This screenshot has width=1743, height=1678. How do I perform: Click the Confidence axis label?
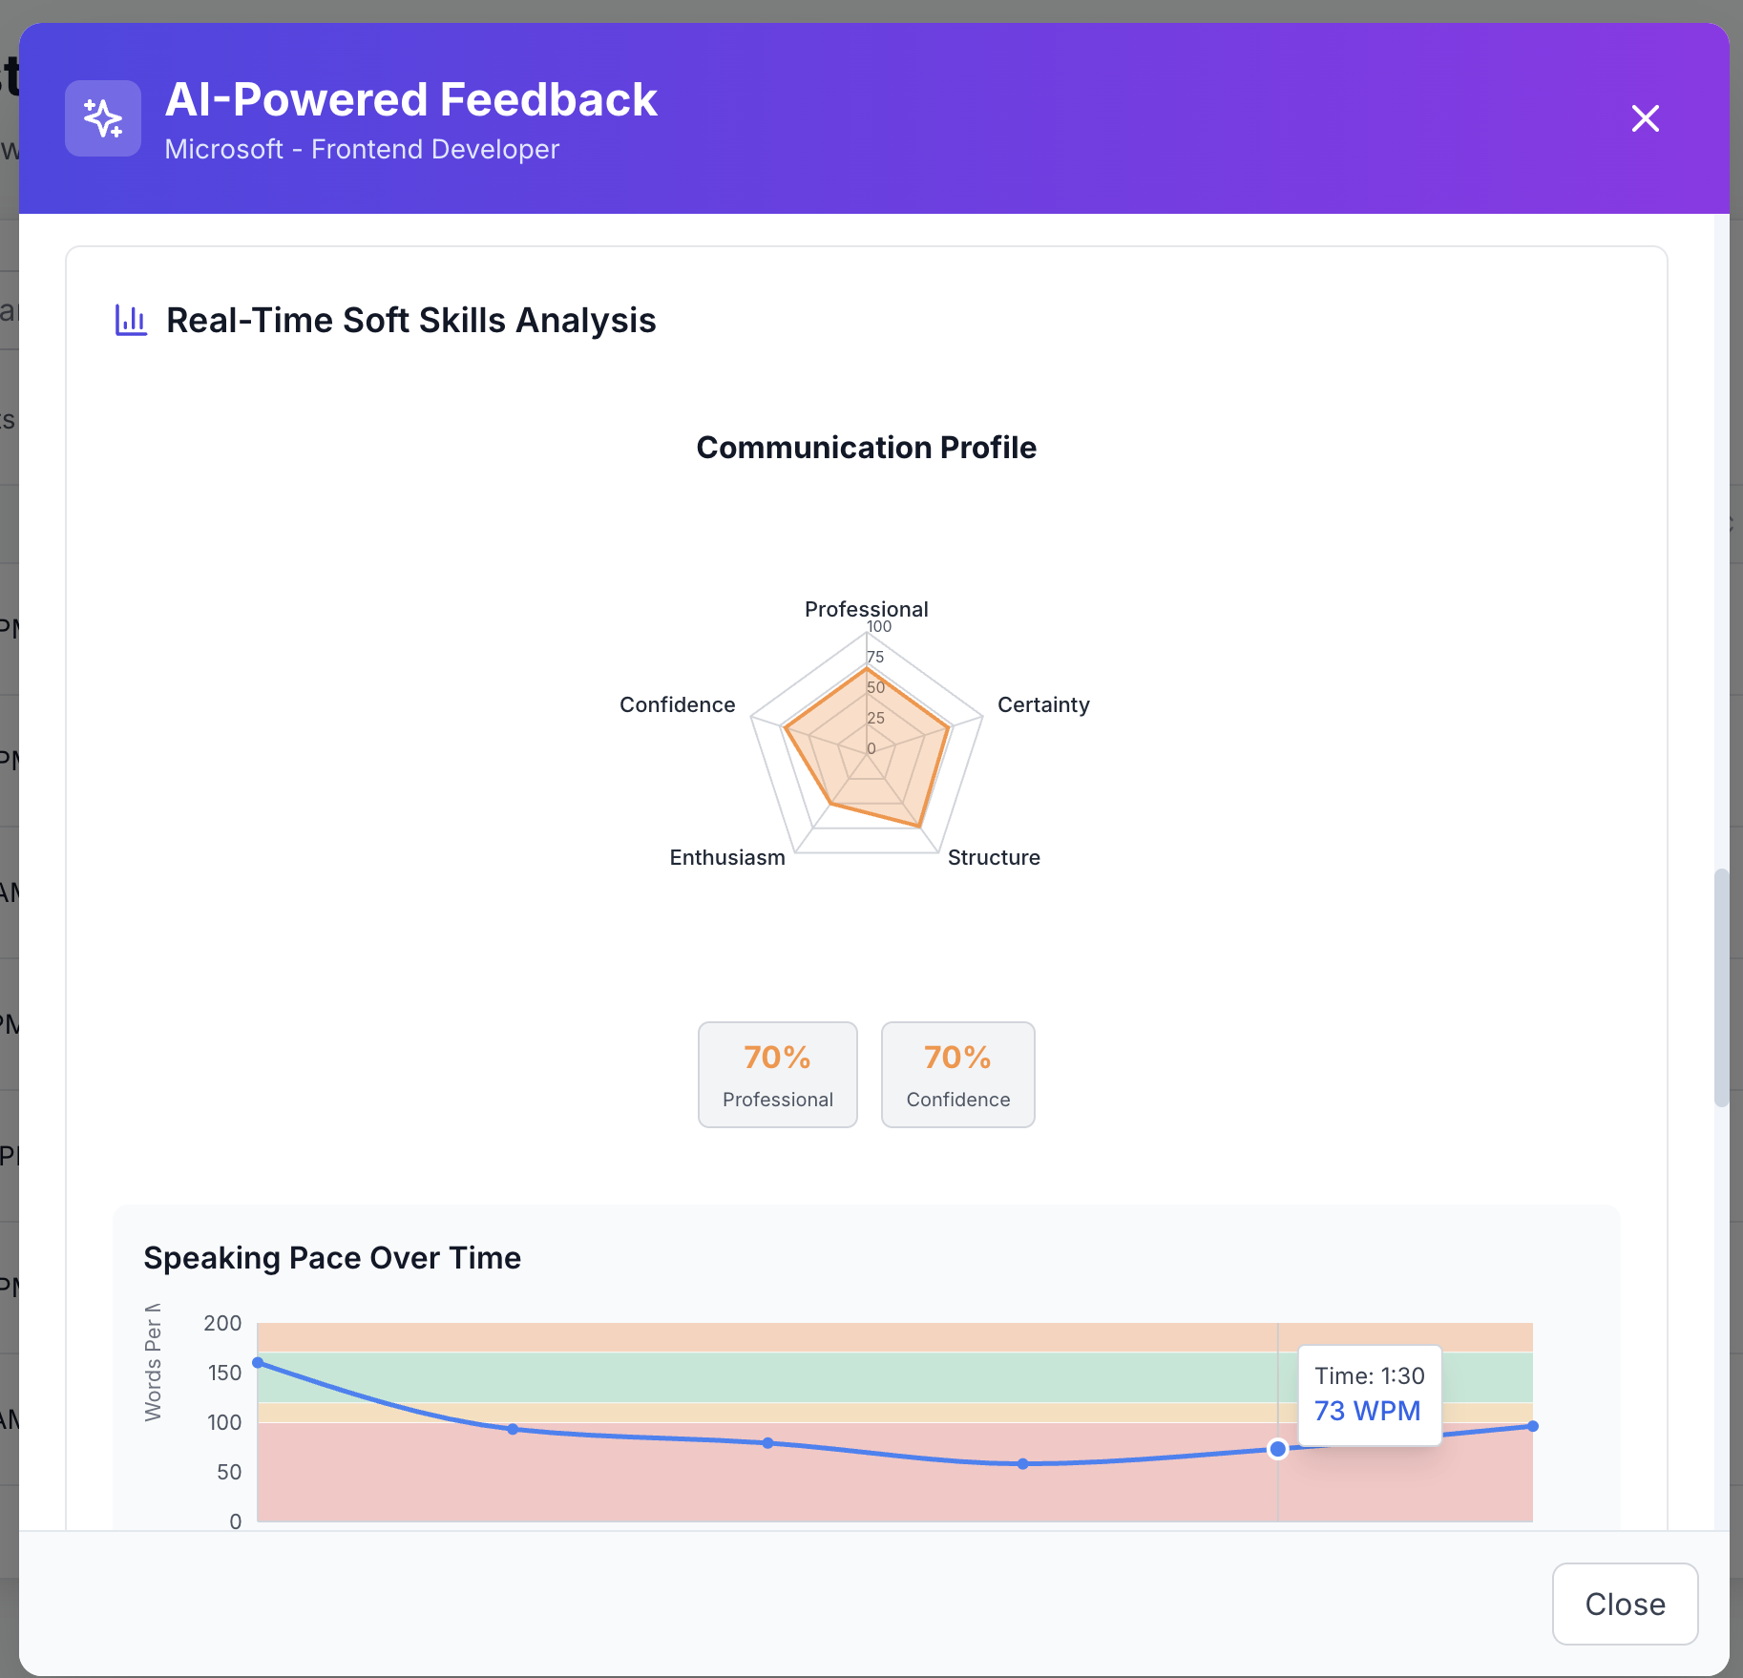pyautogui.click(x=677, y=704)
